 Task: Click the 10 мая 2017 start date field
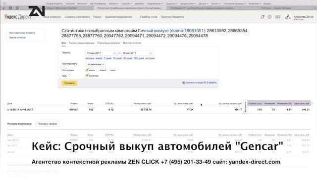pyautogui.click(x=101, y=53)
